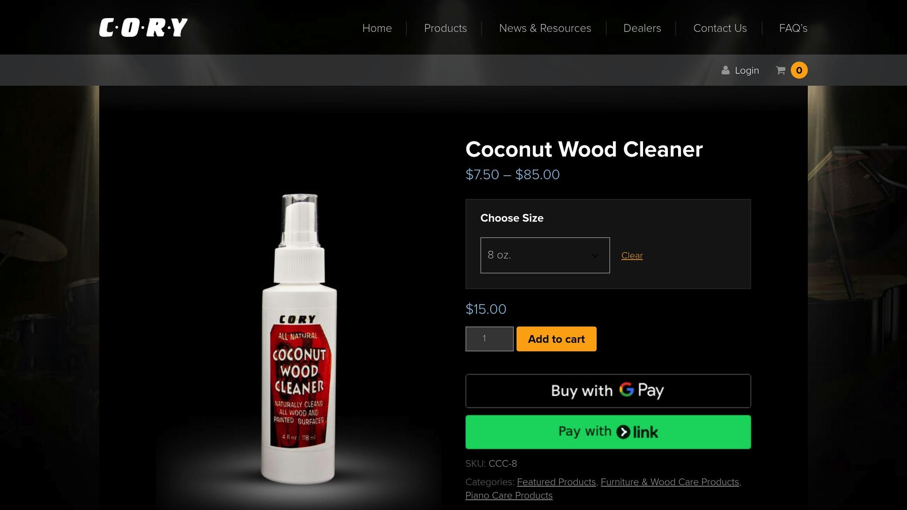The height and width of the screenshot is (510, 907).
Task: Clear the selected size option
Action: coord(632,255)
